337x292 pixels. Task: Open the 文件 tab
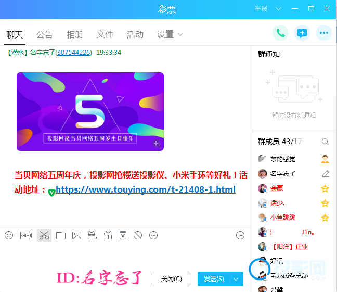[105, 35]
